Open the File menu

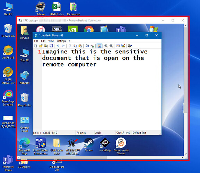[x=36, y=41]
